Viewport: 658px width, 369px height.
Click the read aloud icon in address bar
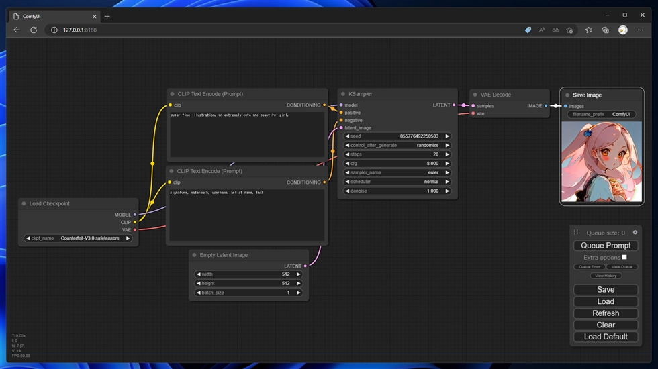pos(542,30)
